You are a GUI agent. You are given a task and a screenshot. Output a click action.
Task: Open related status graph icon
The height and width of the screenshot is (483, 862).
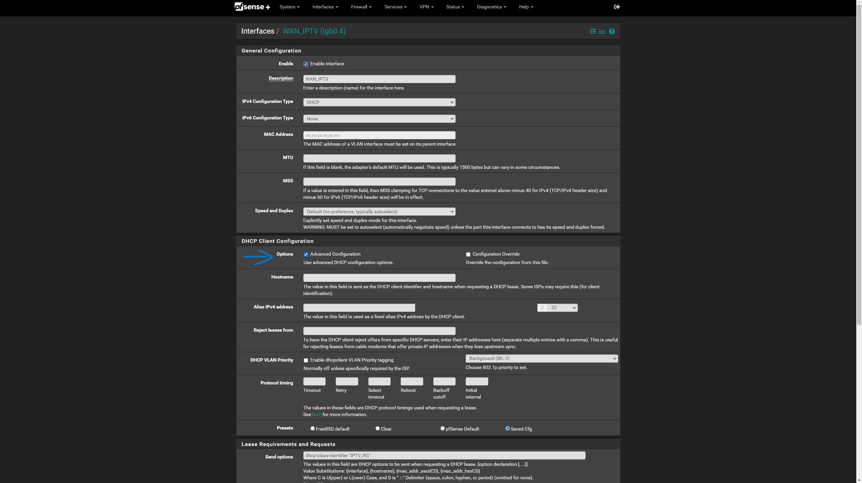click(602, 31)
